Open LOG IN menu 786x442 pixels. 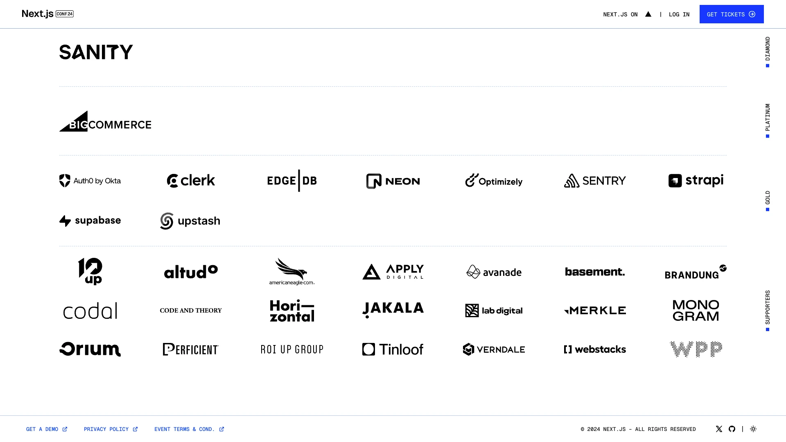(679, 14)
